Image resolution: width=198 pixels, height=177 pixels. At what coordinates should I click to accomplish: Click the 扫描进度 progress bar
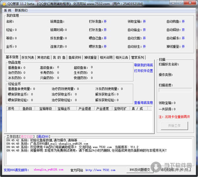176,90
